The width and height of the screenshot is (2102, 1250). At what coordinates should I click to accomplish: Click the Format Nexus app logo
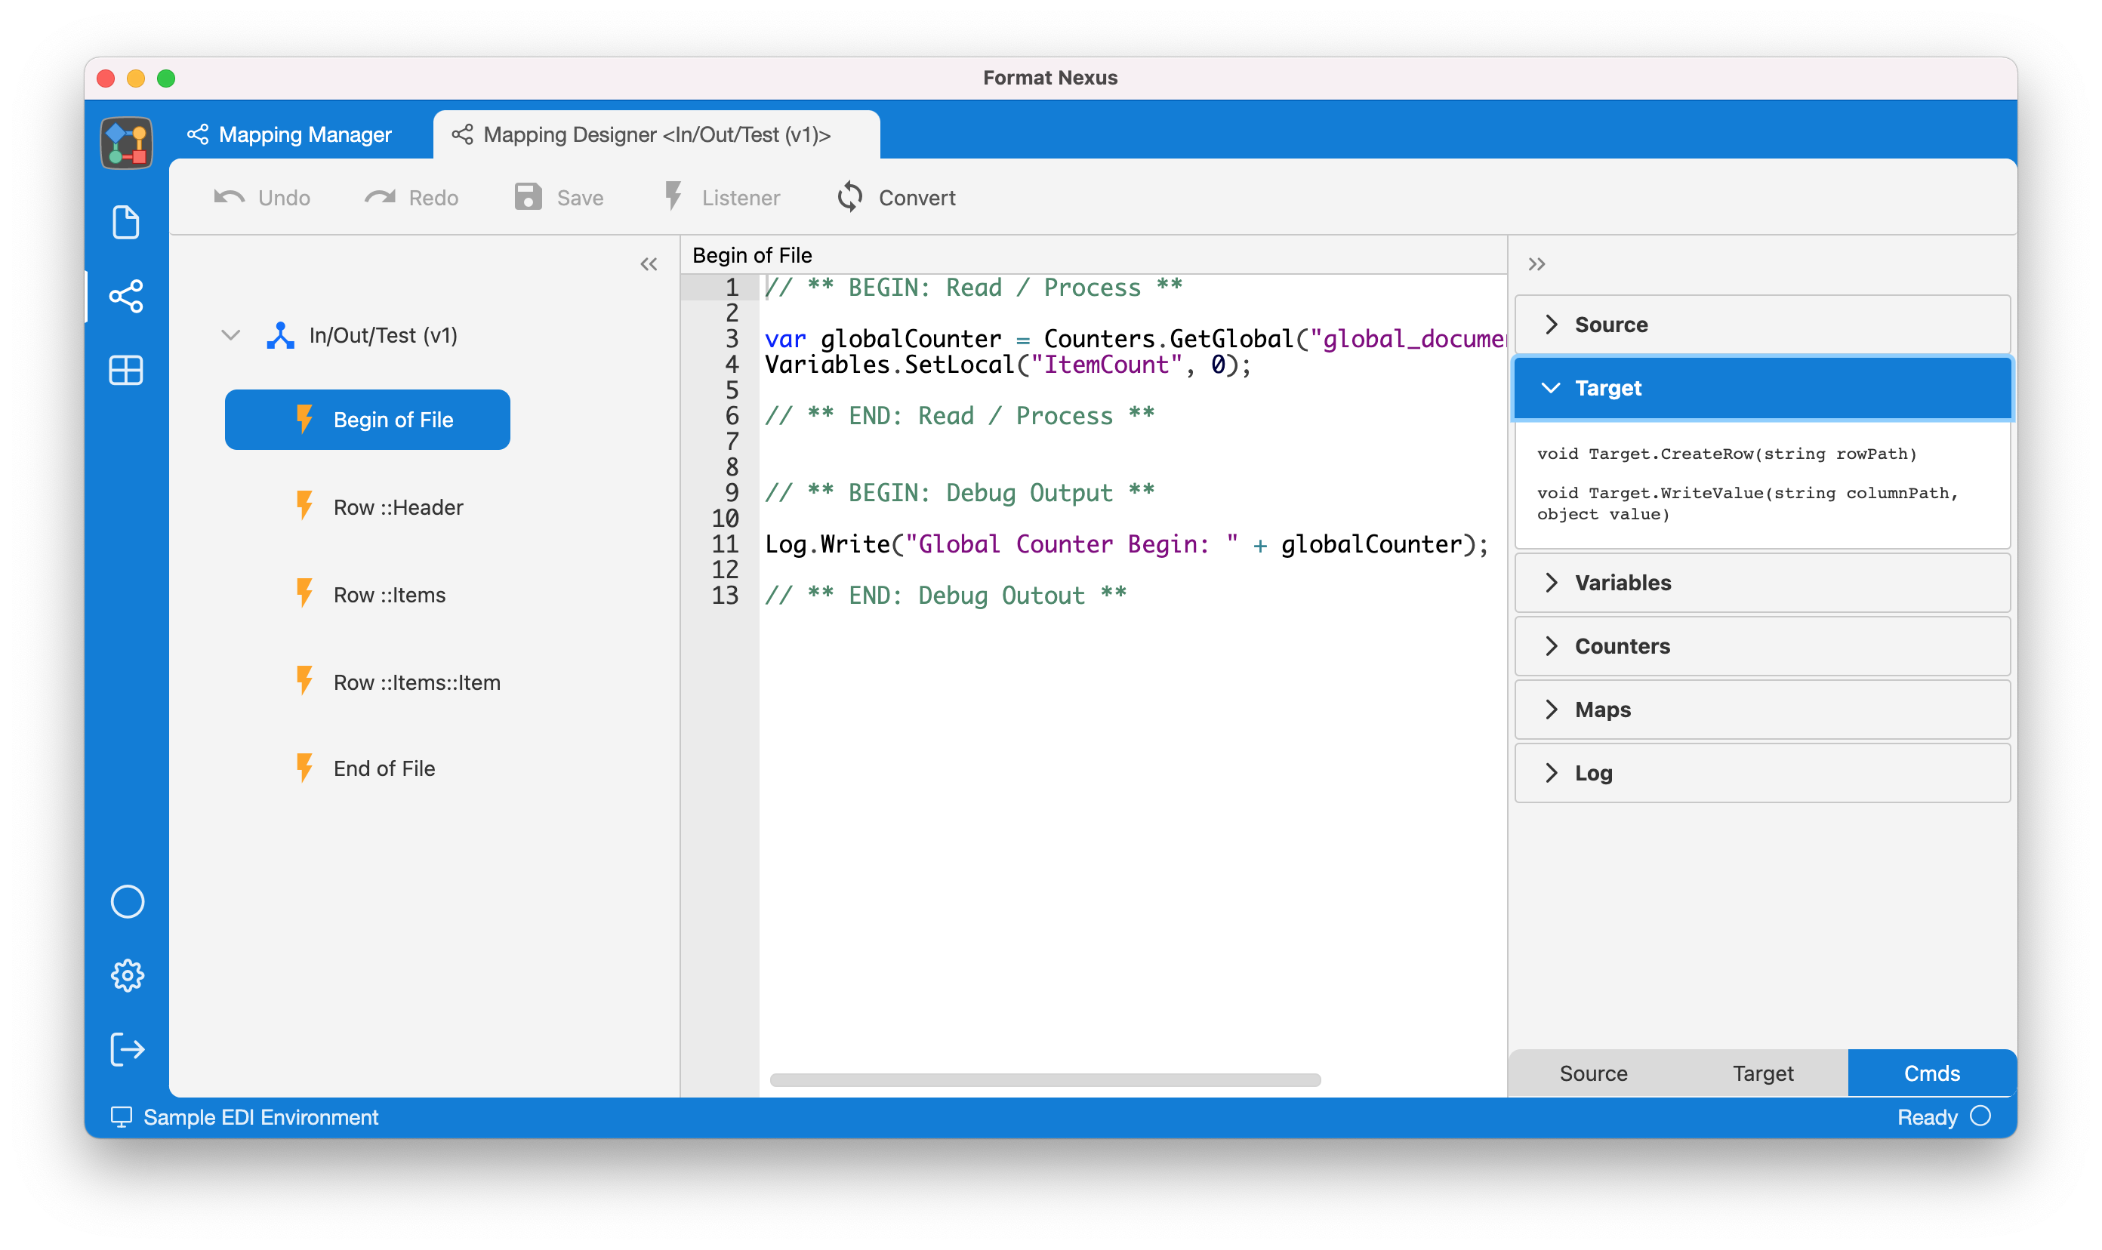tap(126, 143)
